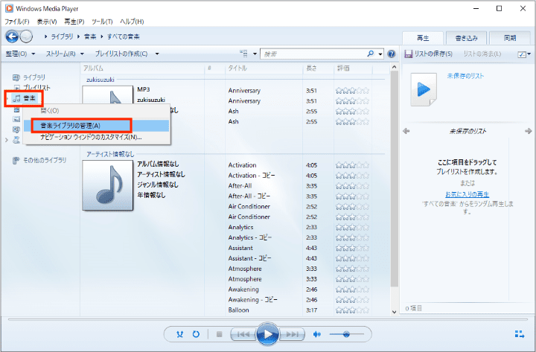Screen dimensions: 536x352
Task: Open the search options dropdown arrow
Action: [x=380, y=54]
